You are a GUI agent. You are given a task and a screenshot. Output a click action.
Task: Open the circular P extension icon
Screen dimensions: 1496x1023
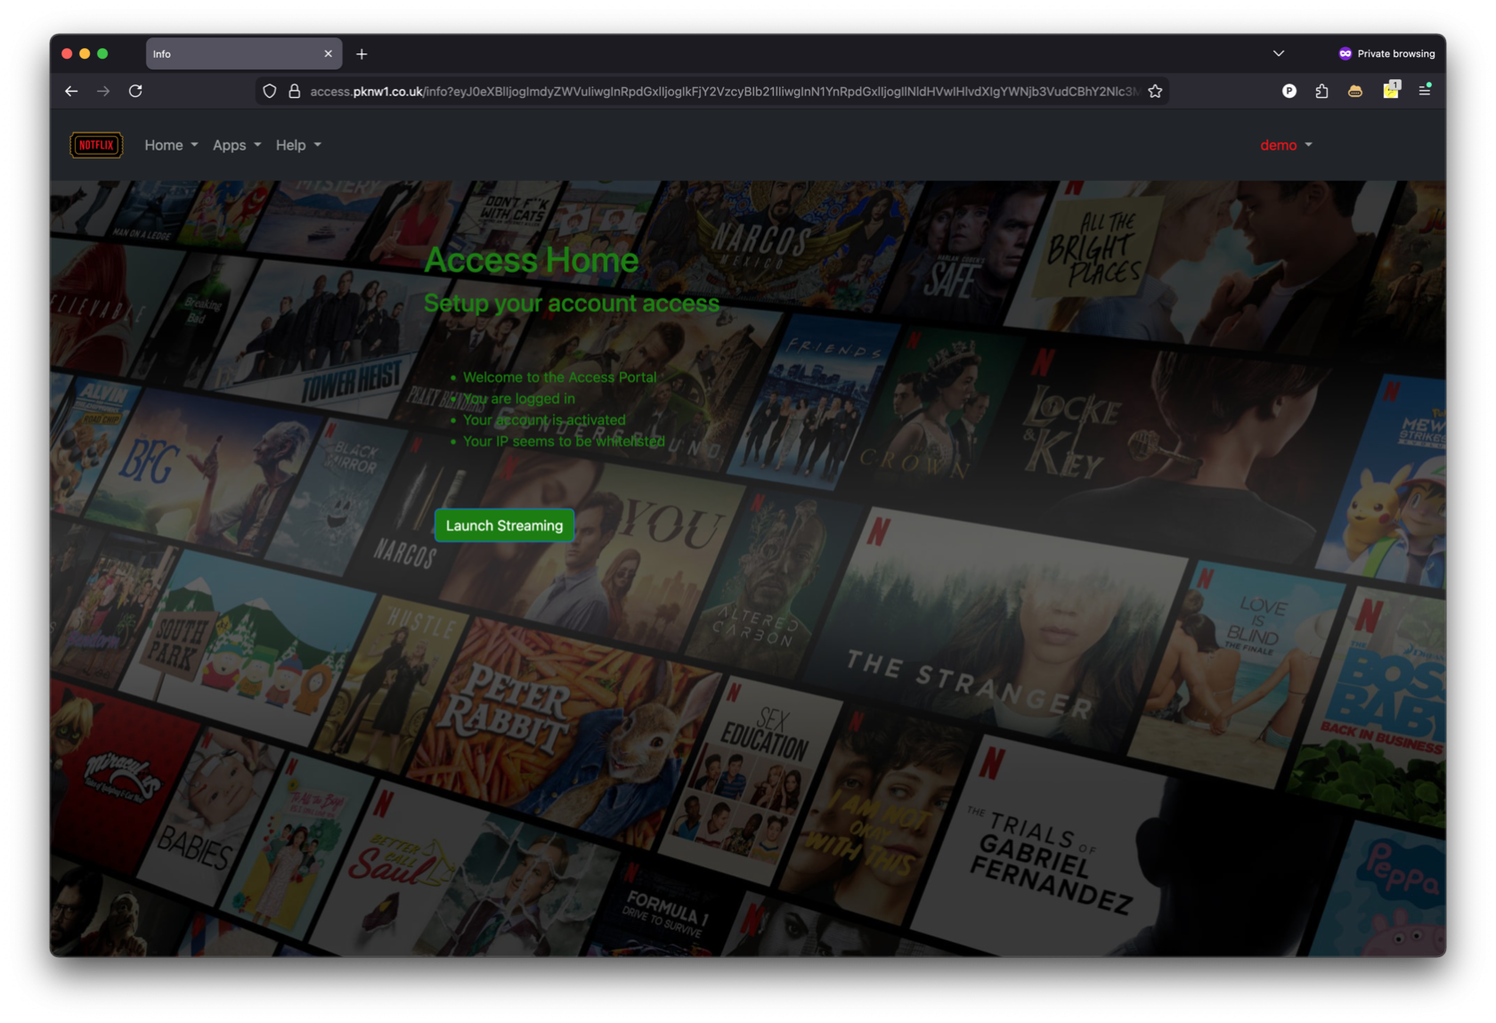click(x=1289, y=91)
